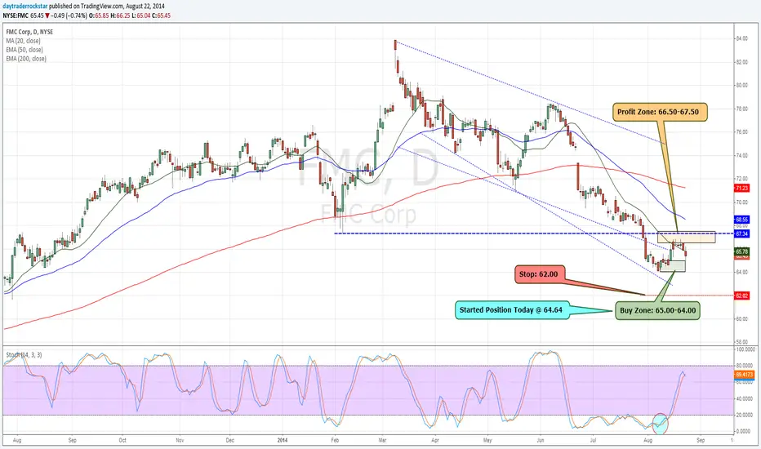Select the FMC Corp, D, NYSE title
The height and width of the screenshot is (449, 761).
point(29,32)
